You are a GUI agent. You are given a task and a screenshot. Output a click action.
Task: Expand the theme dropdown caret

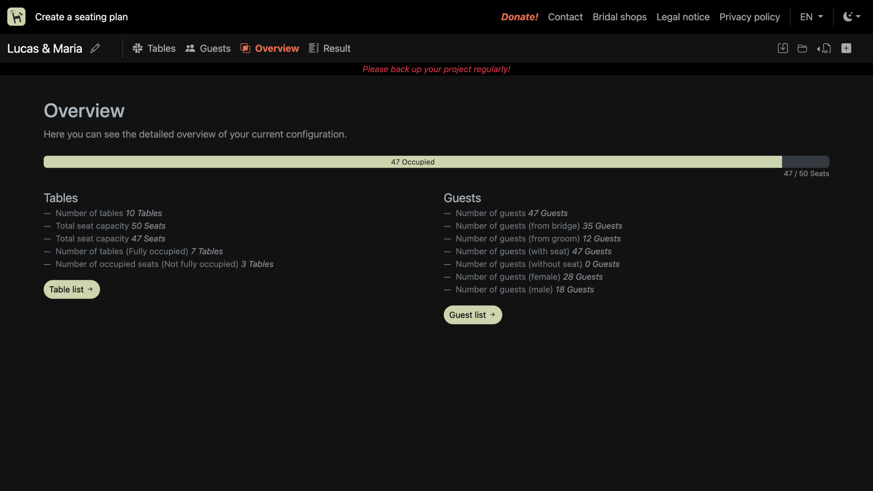point(858,16)
